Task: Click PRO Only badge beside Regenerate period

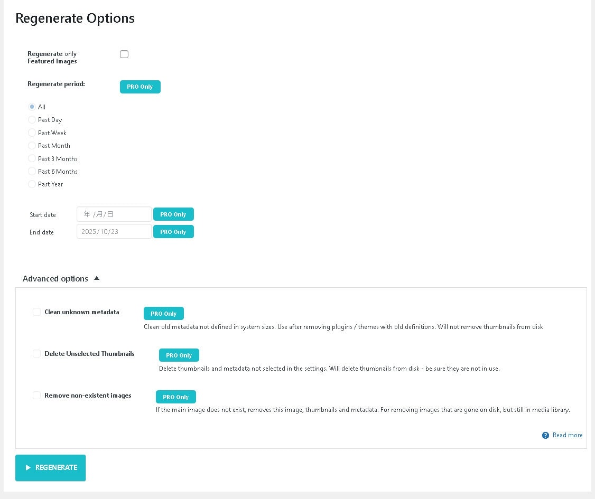Action: tap(140, 87)
